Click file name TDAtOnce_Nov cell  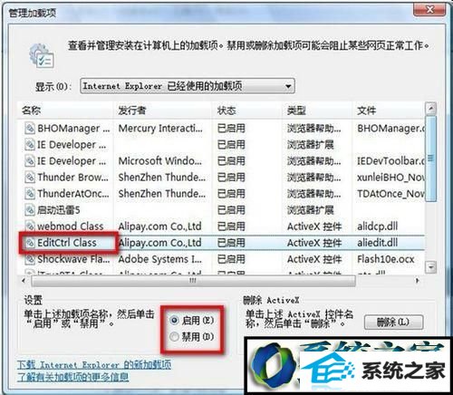click(x=391, y=194)
